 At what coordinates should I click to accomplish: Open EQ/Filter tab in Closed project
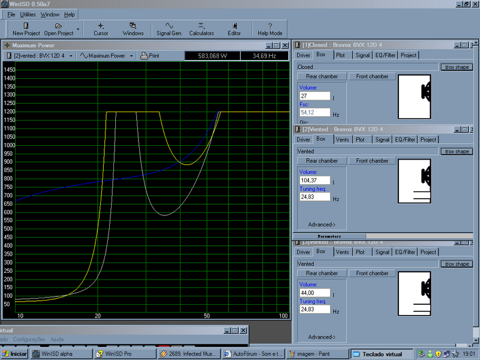coord(385,55)
